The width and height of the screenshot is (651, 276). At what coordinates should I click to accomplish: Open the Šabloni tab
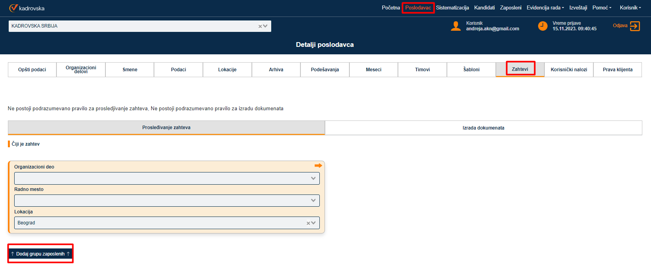471,70
